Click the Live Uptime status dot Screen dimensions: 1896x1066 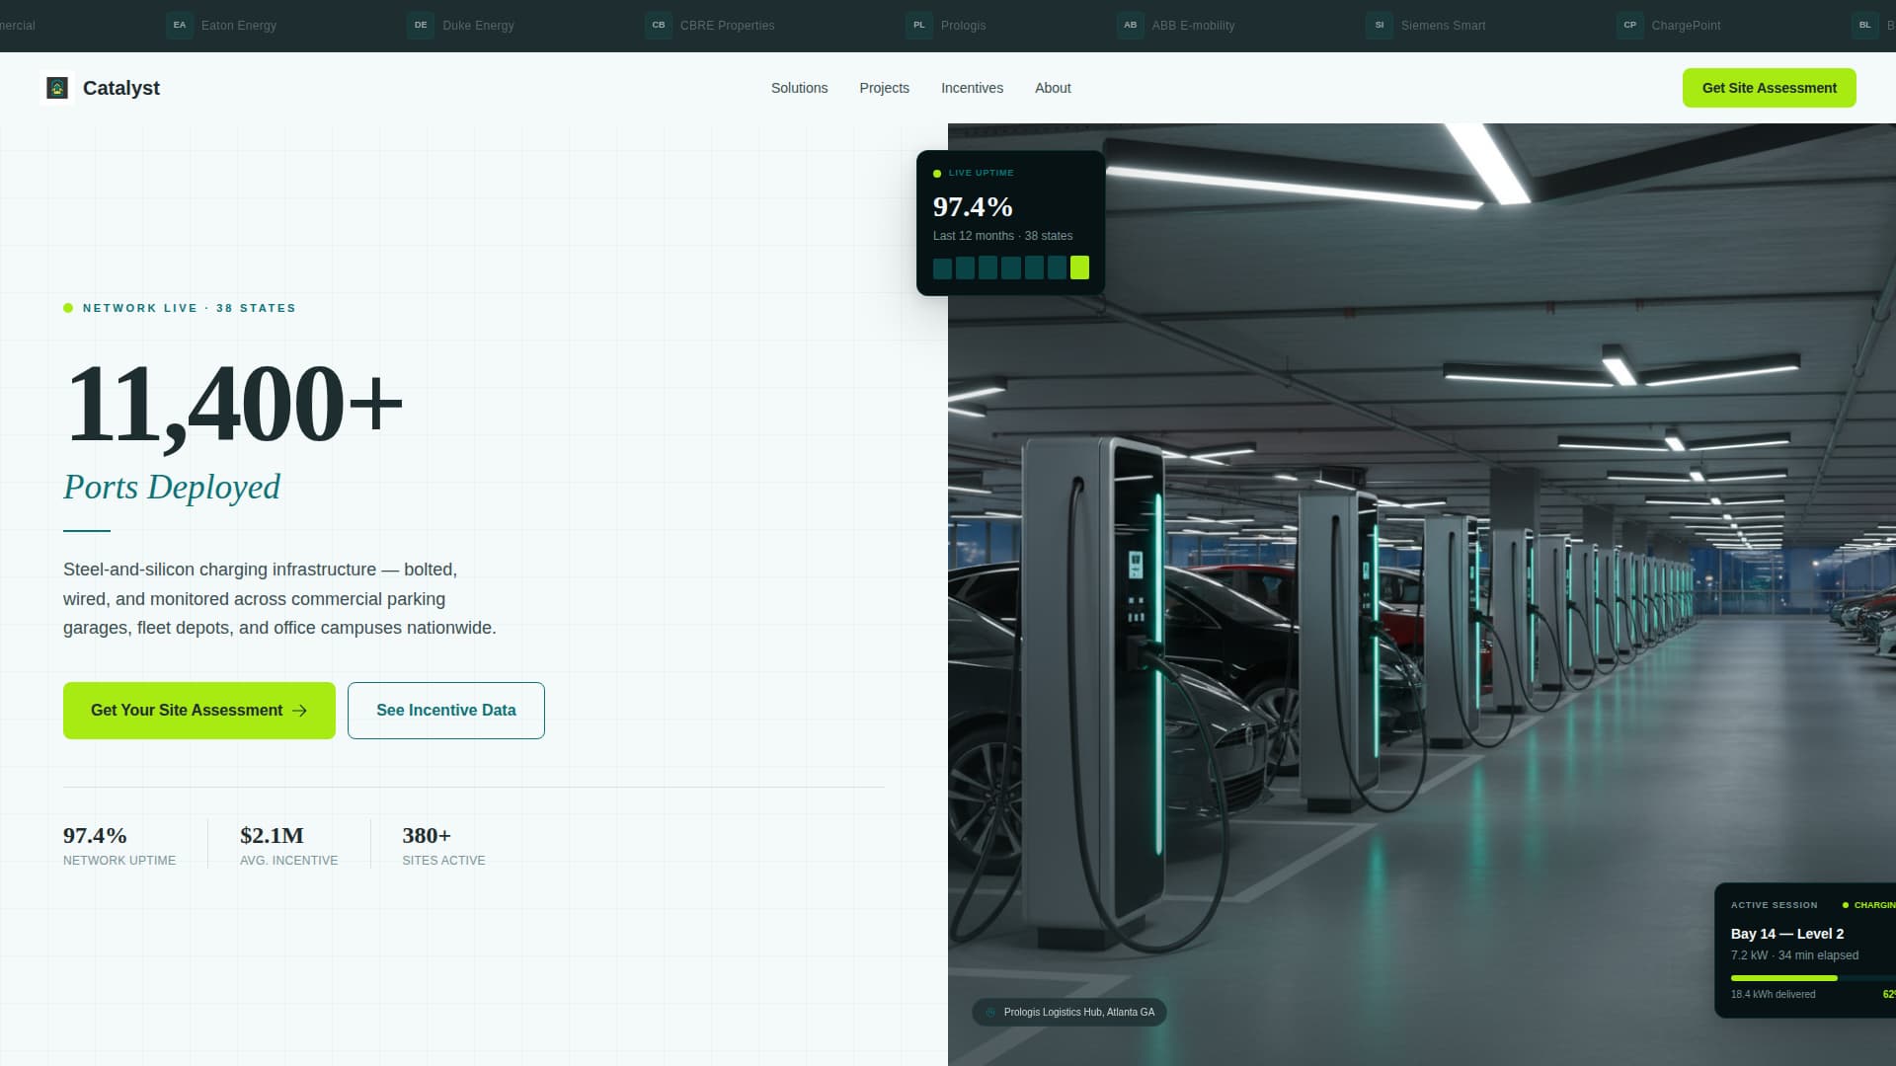(x=937, y=174)
